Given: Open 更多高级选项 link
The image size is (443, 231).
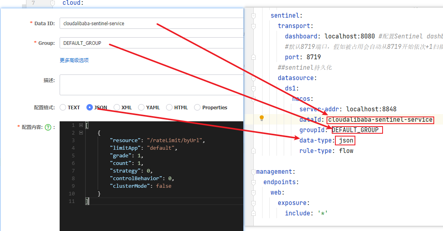Looking at the screenshot, I should click(74, 60).
